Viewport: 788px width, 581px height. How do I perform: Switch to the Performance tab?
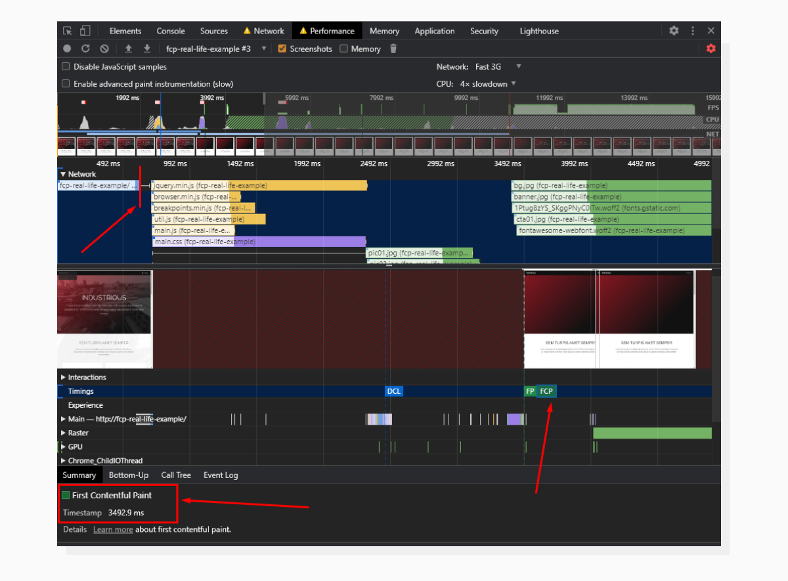point(327,31)
